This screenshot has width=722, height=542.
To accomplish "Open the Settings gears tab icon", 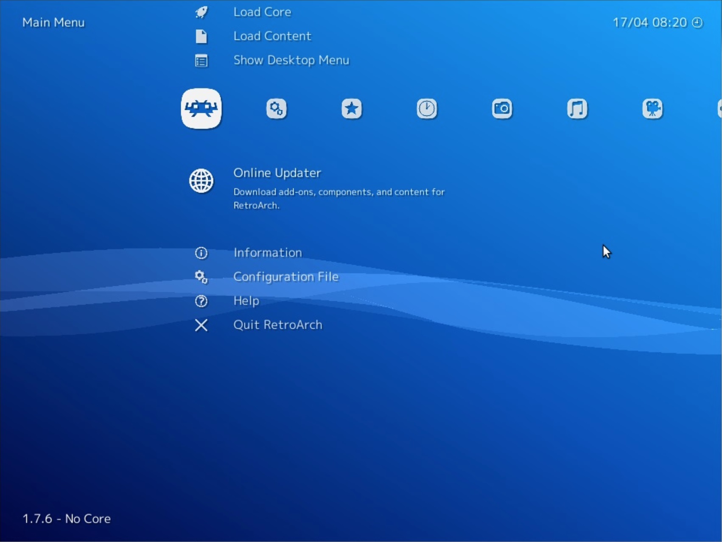I will (276, 109).
